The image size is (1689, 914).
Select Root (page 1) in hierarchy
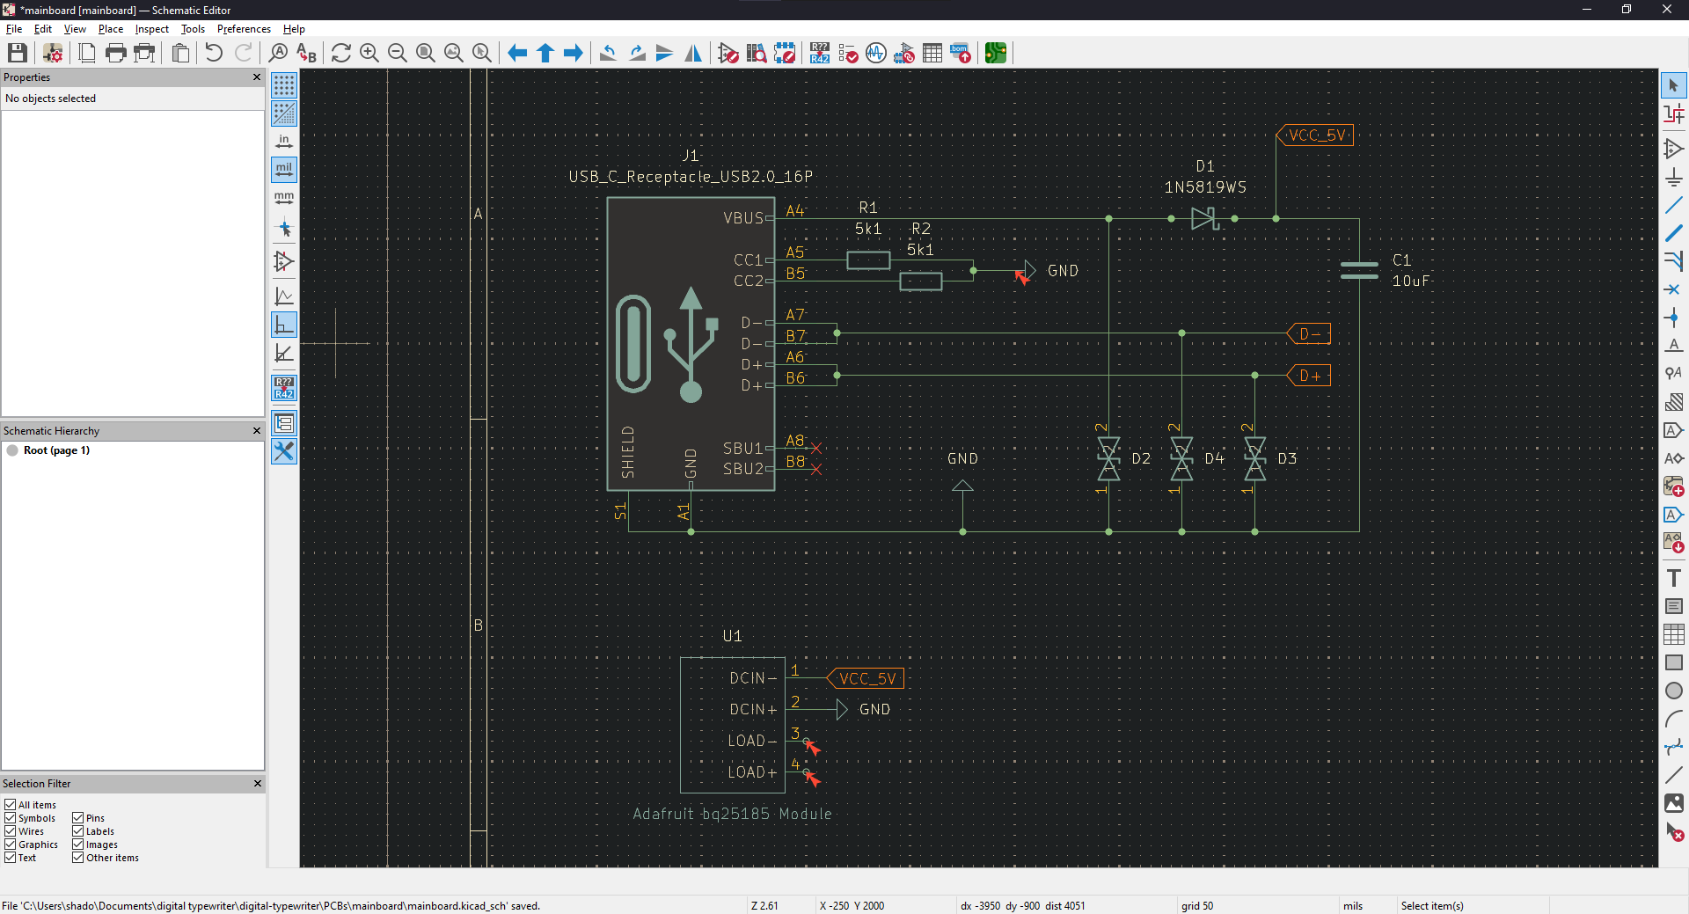[56, 450]
